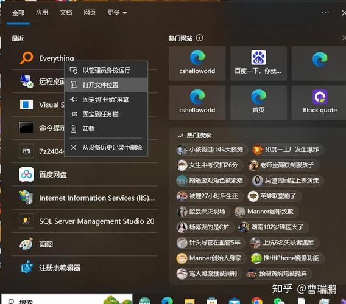Switch to the 全部 tab
346x304 pixels.
pyautogui.click(x=18, y=13)
